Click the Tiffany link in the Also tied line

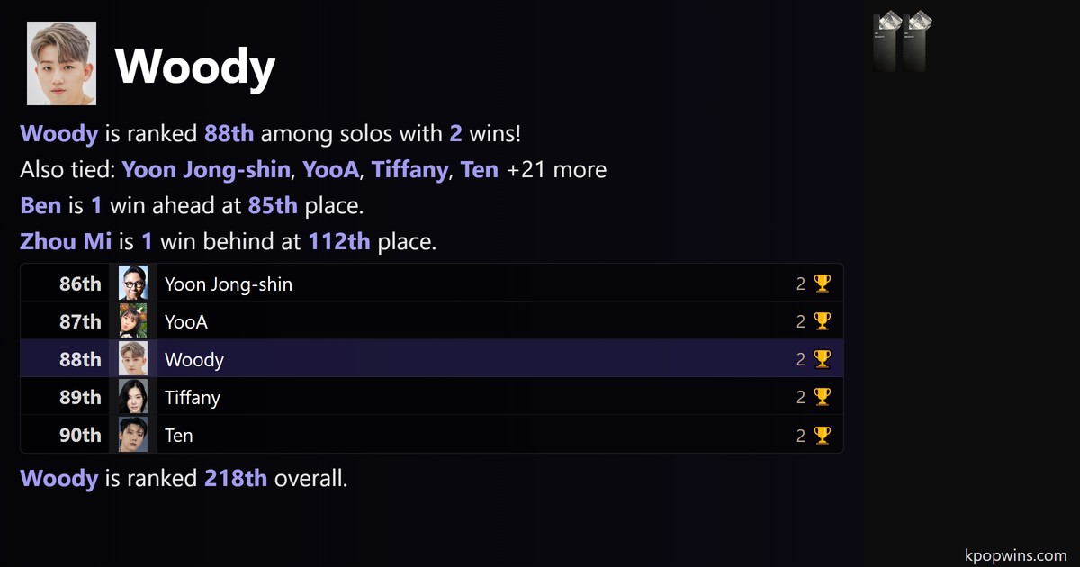(409, 170)
